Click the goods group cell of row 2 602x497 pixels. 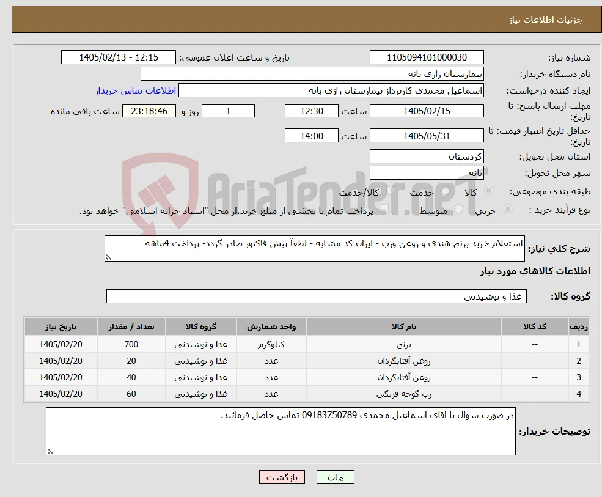(x=201, y=361)
